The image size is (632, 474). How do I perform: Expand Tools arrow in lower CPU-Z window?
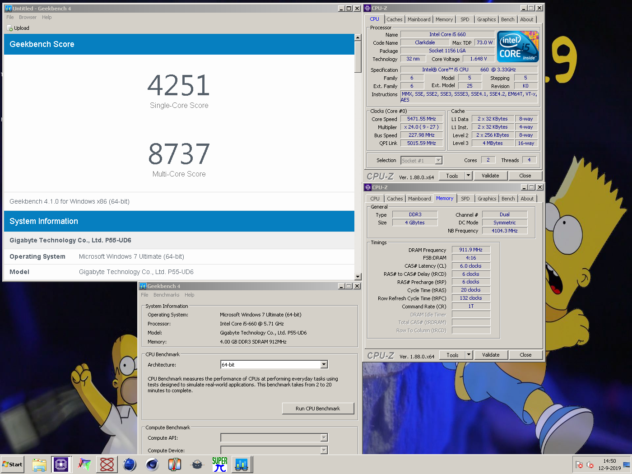(x=469, y=355)
